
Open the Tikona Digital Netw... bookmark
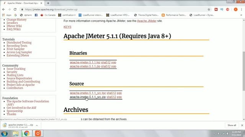(146, 15)
